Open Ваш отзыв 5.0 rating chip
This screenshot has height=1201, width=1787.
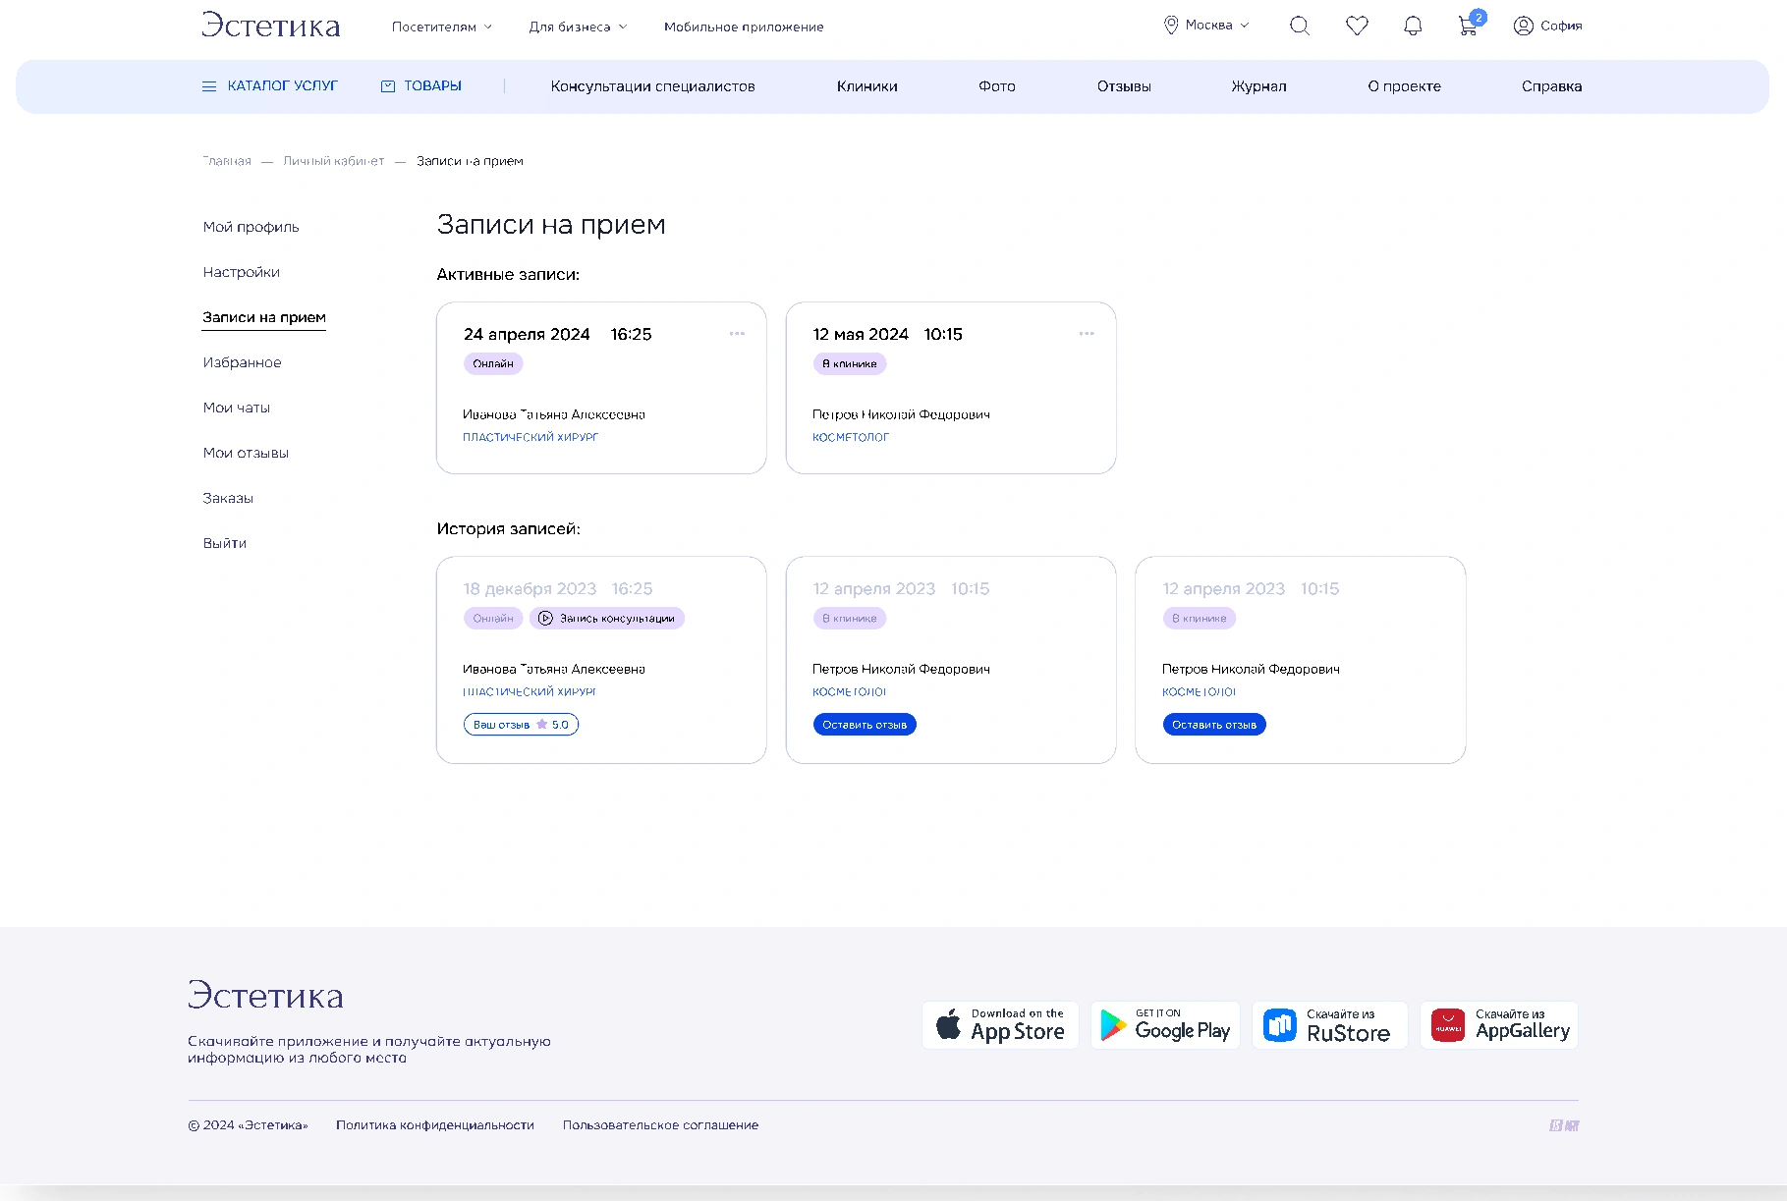coord(521,725)
